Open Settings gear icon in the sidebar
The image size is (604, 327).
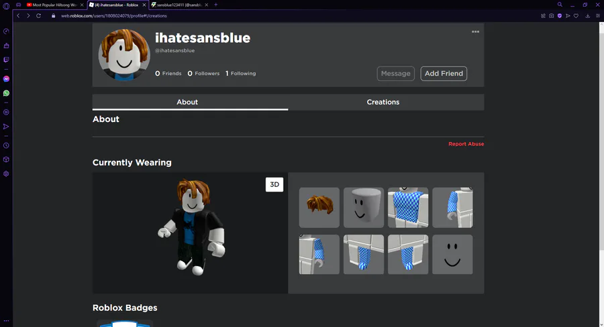point(6,174)
